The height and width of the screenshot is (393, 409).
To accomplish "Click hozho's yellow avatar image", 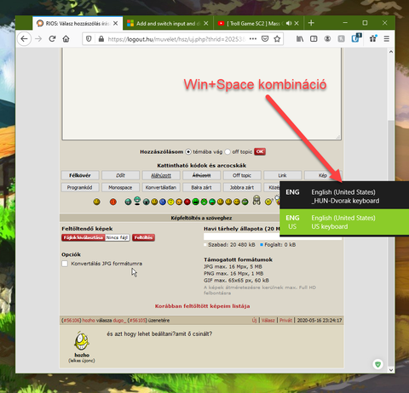I will click(82, 341).
